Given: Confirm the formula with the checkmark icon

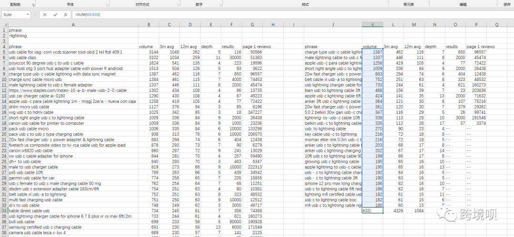Looking at the screenshot, I should (x=55, y=15).
